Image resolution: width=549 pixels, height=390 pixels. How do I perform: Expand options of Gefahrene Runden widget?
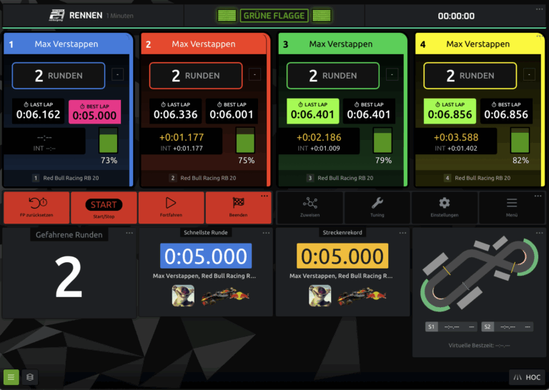coord(129,233)
